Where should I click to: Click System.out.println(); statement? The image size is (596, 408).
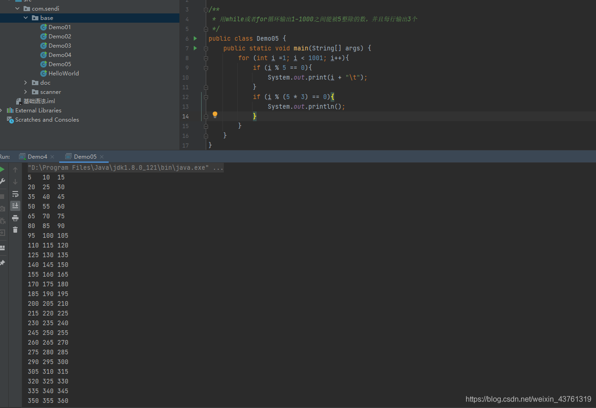click(307, 106)
